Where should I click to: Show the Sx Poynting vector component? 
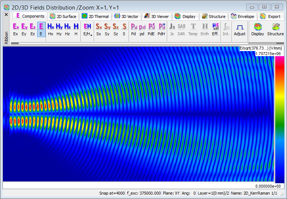pos(98,29)
